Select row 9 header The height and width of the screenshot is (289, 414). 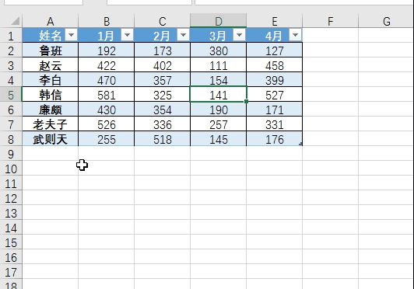(11, 154)
